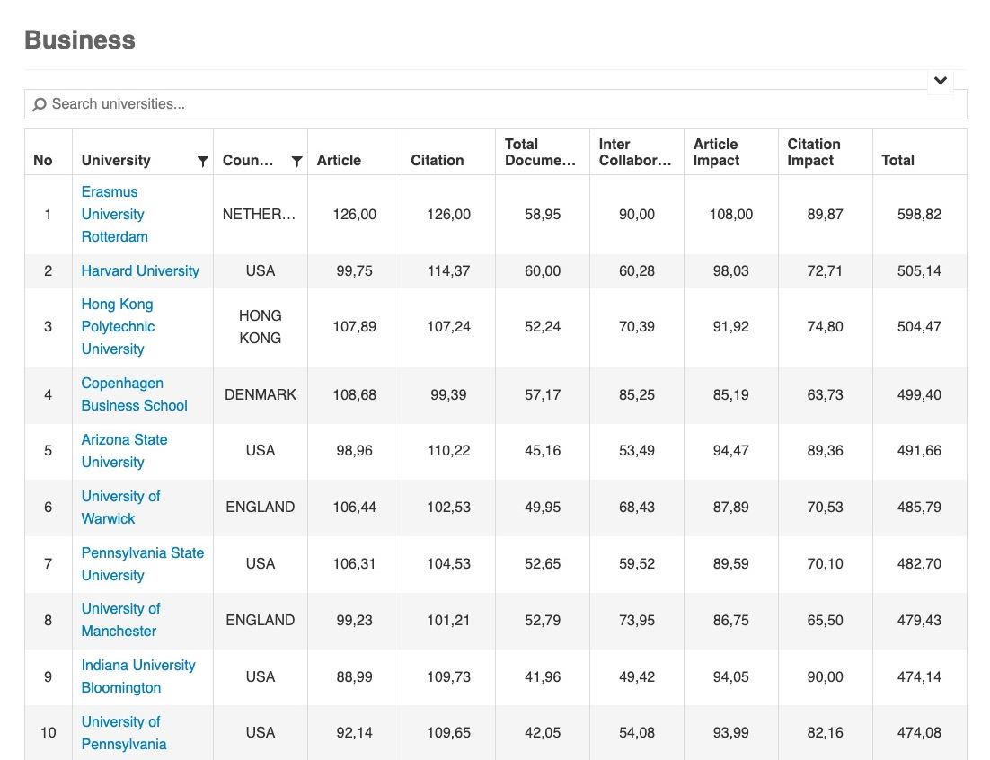Open the Country column filter icon
Screen dimensions: 990x760
point(296,161)
